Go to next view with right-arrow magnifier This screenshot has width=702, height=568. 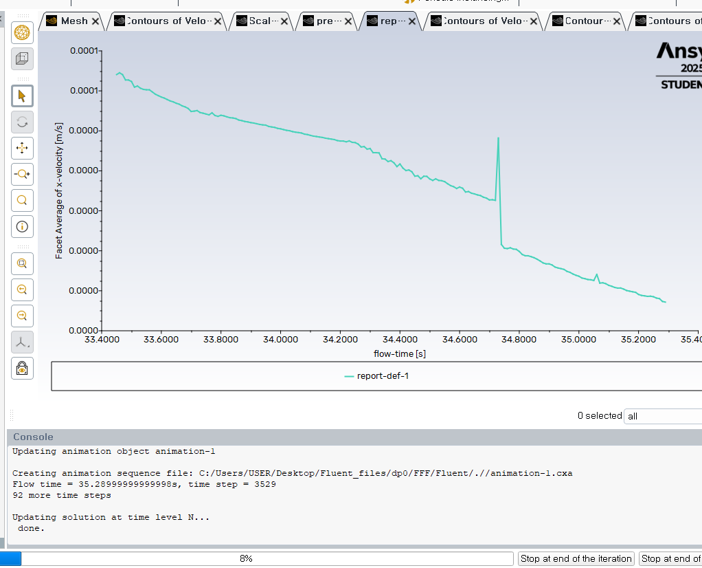point(22,316)
